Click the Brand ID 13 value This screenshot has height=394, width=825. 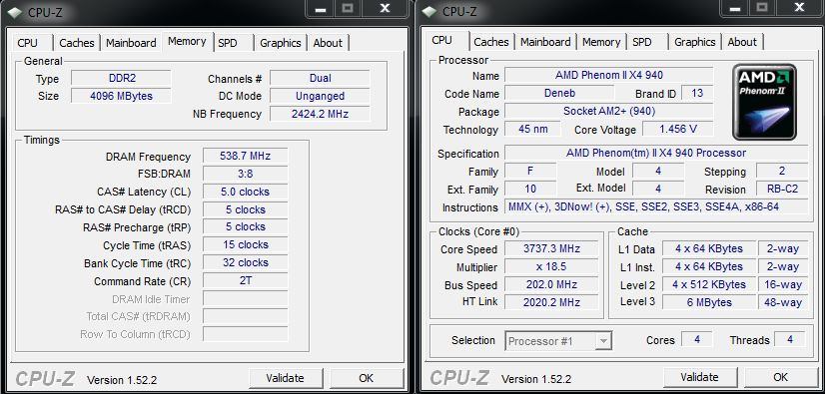[x=698, y=93]
